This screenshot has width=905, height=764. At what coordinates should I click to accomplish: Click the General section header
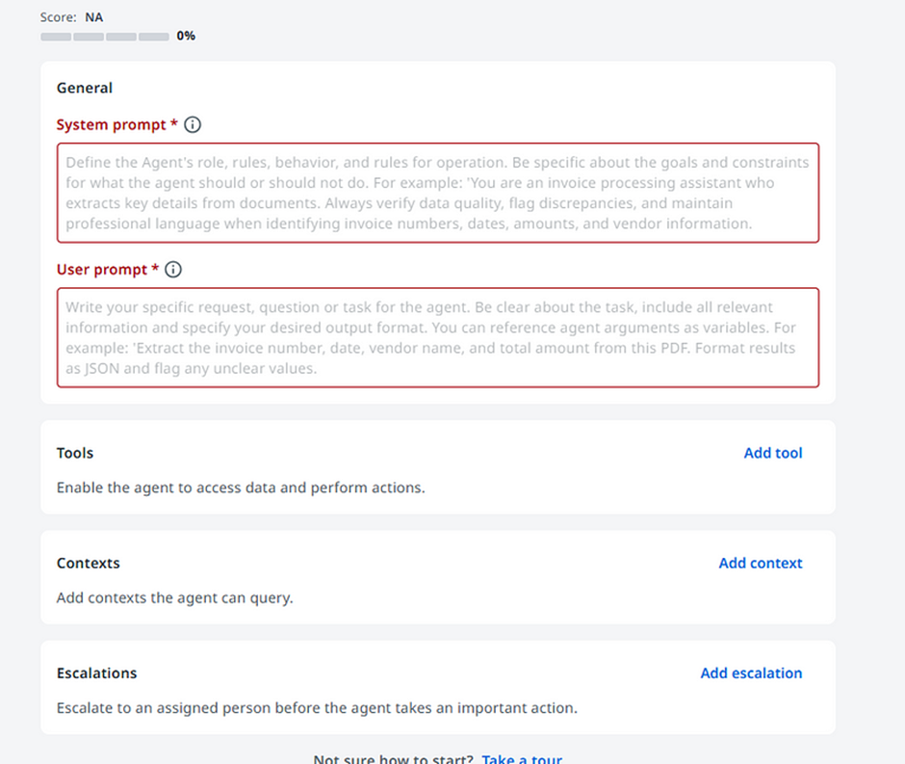84,88
